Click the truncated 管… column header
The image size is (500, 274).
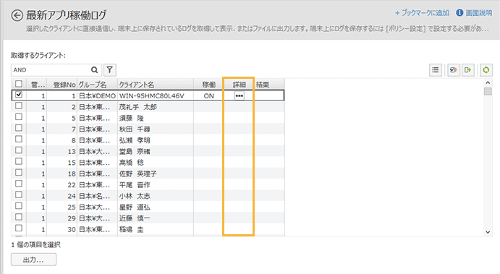(x=37, y=85)
